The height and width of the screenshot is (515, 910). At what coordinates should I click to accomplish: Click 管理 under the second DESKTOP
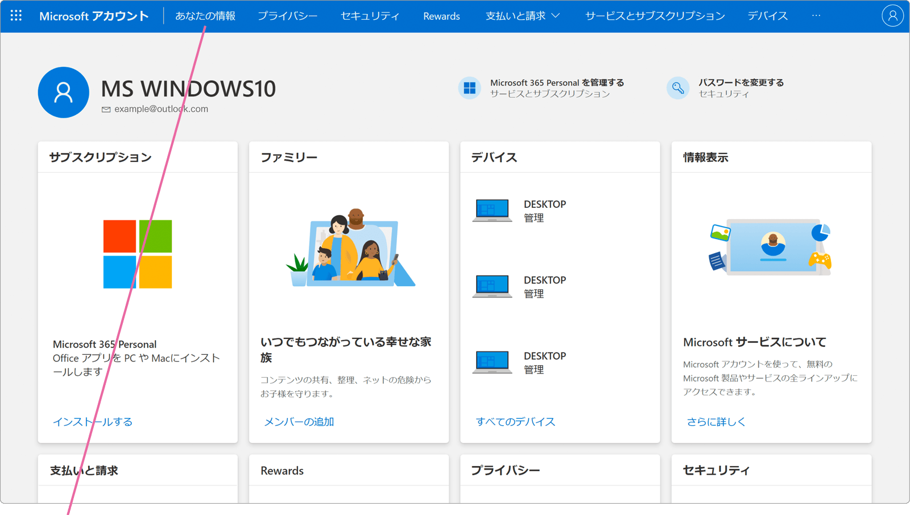click(534, 294)
